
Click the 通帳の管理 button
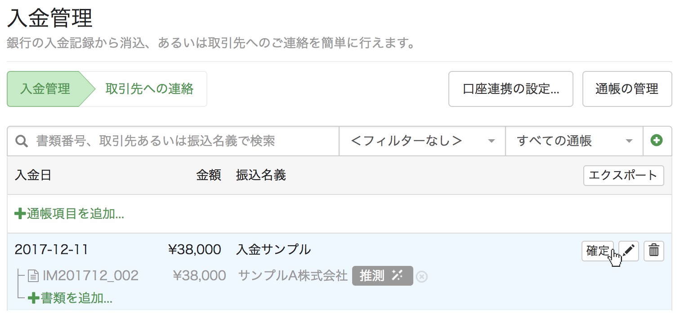pos(627,89)
